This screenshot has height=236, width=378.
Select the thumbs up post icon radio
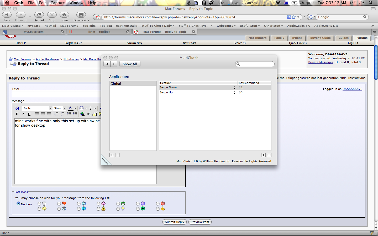(x=158, y=209)
